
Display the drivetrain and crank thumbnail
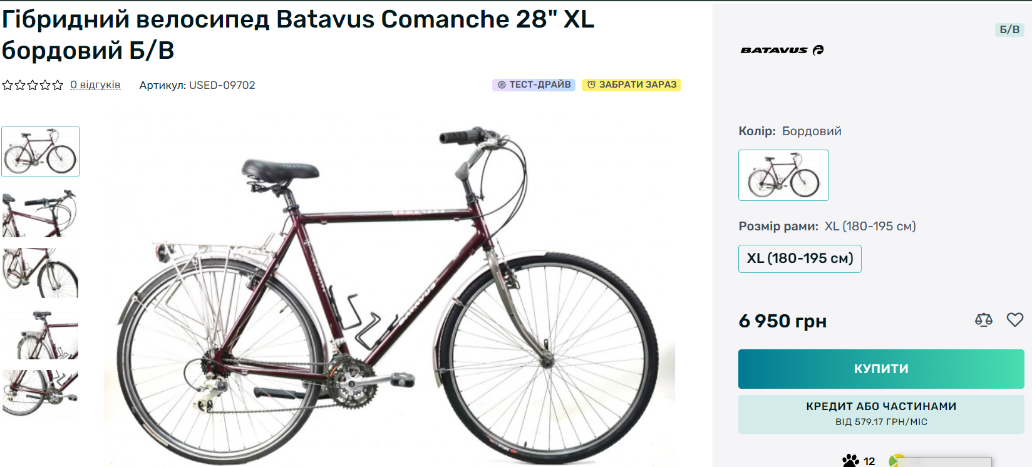pos(41,393)
